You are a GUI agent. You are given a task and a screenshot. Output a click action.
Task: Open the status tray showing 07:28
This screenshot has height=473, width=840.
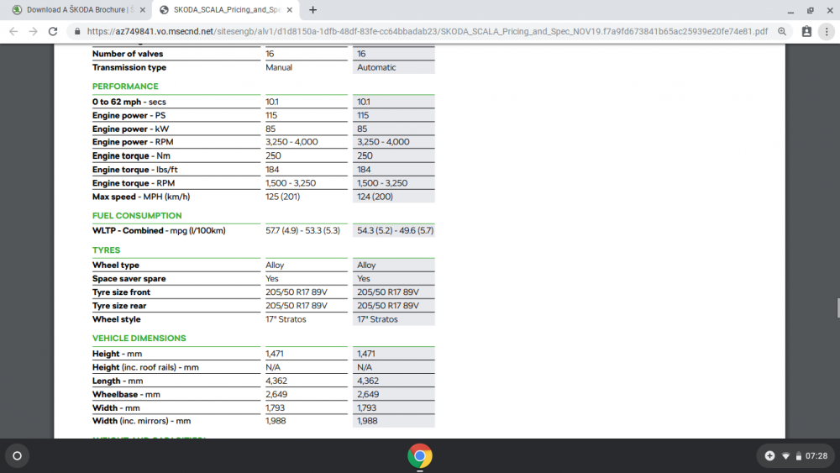pos(795,456)
